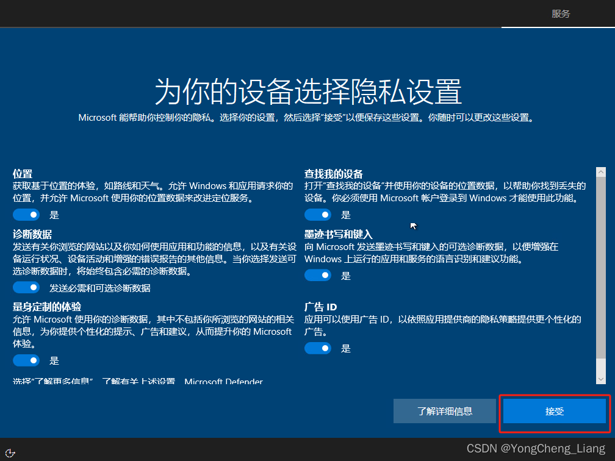Viewport: 615px width, 461px height.
Task: Click the 墨迹书写和键入 heading
Action: click(x=339, y=234)
